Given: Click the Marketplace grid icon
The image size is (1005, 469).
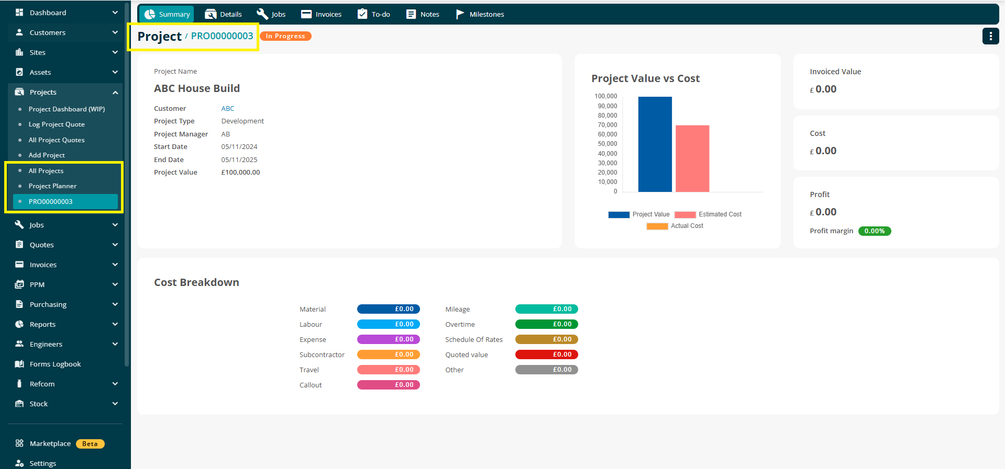Looking at the screenshot, I should pos(19,443).
